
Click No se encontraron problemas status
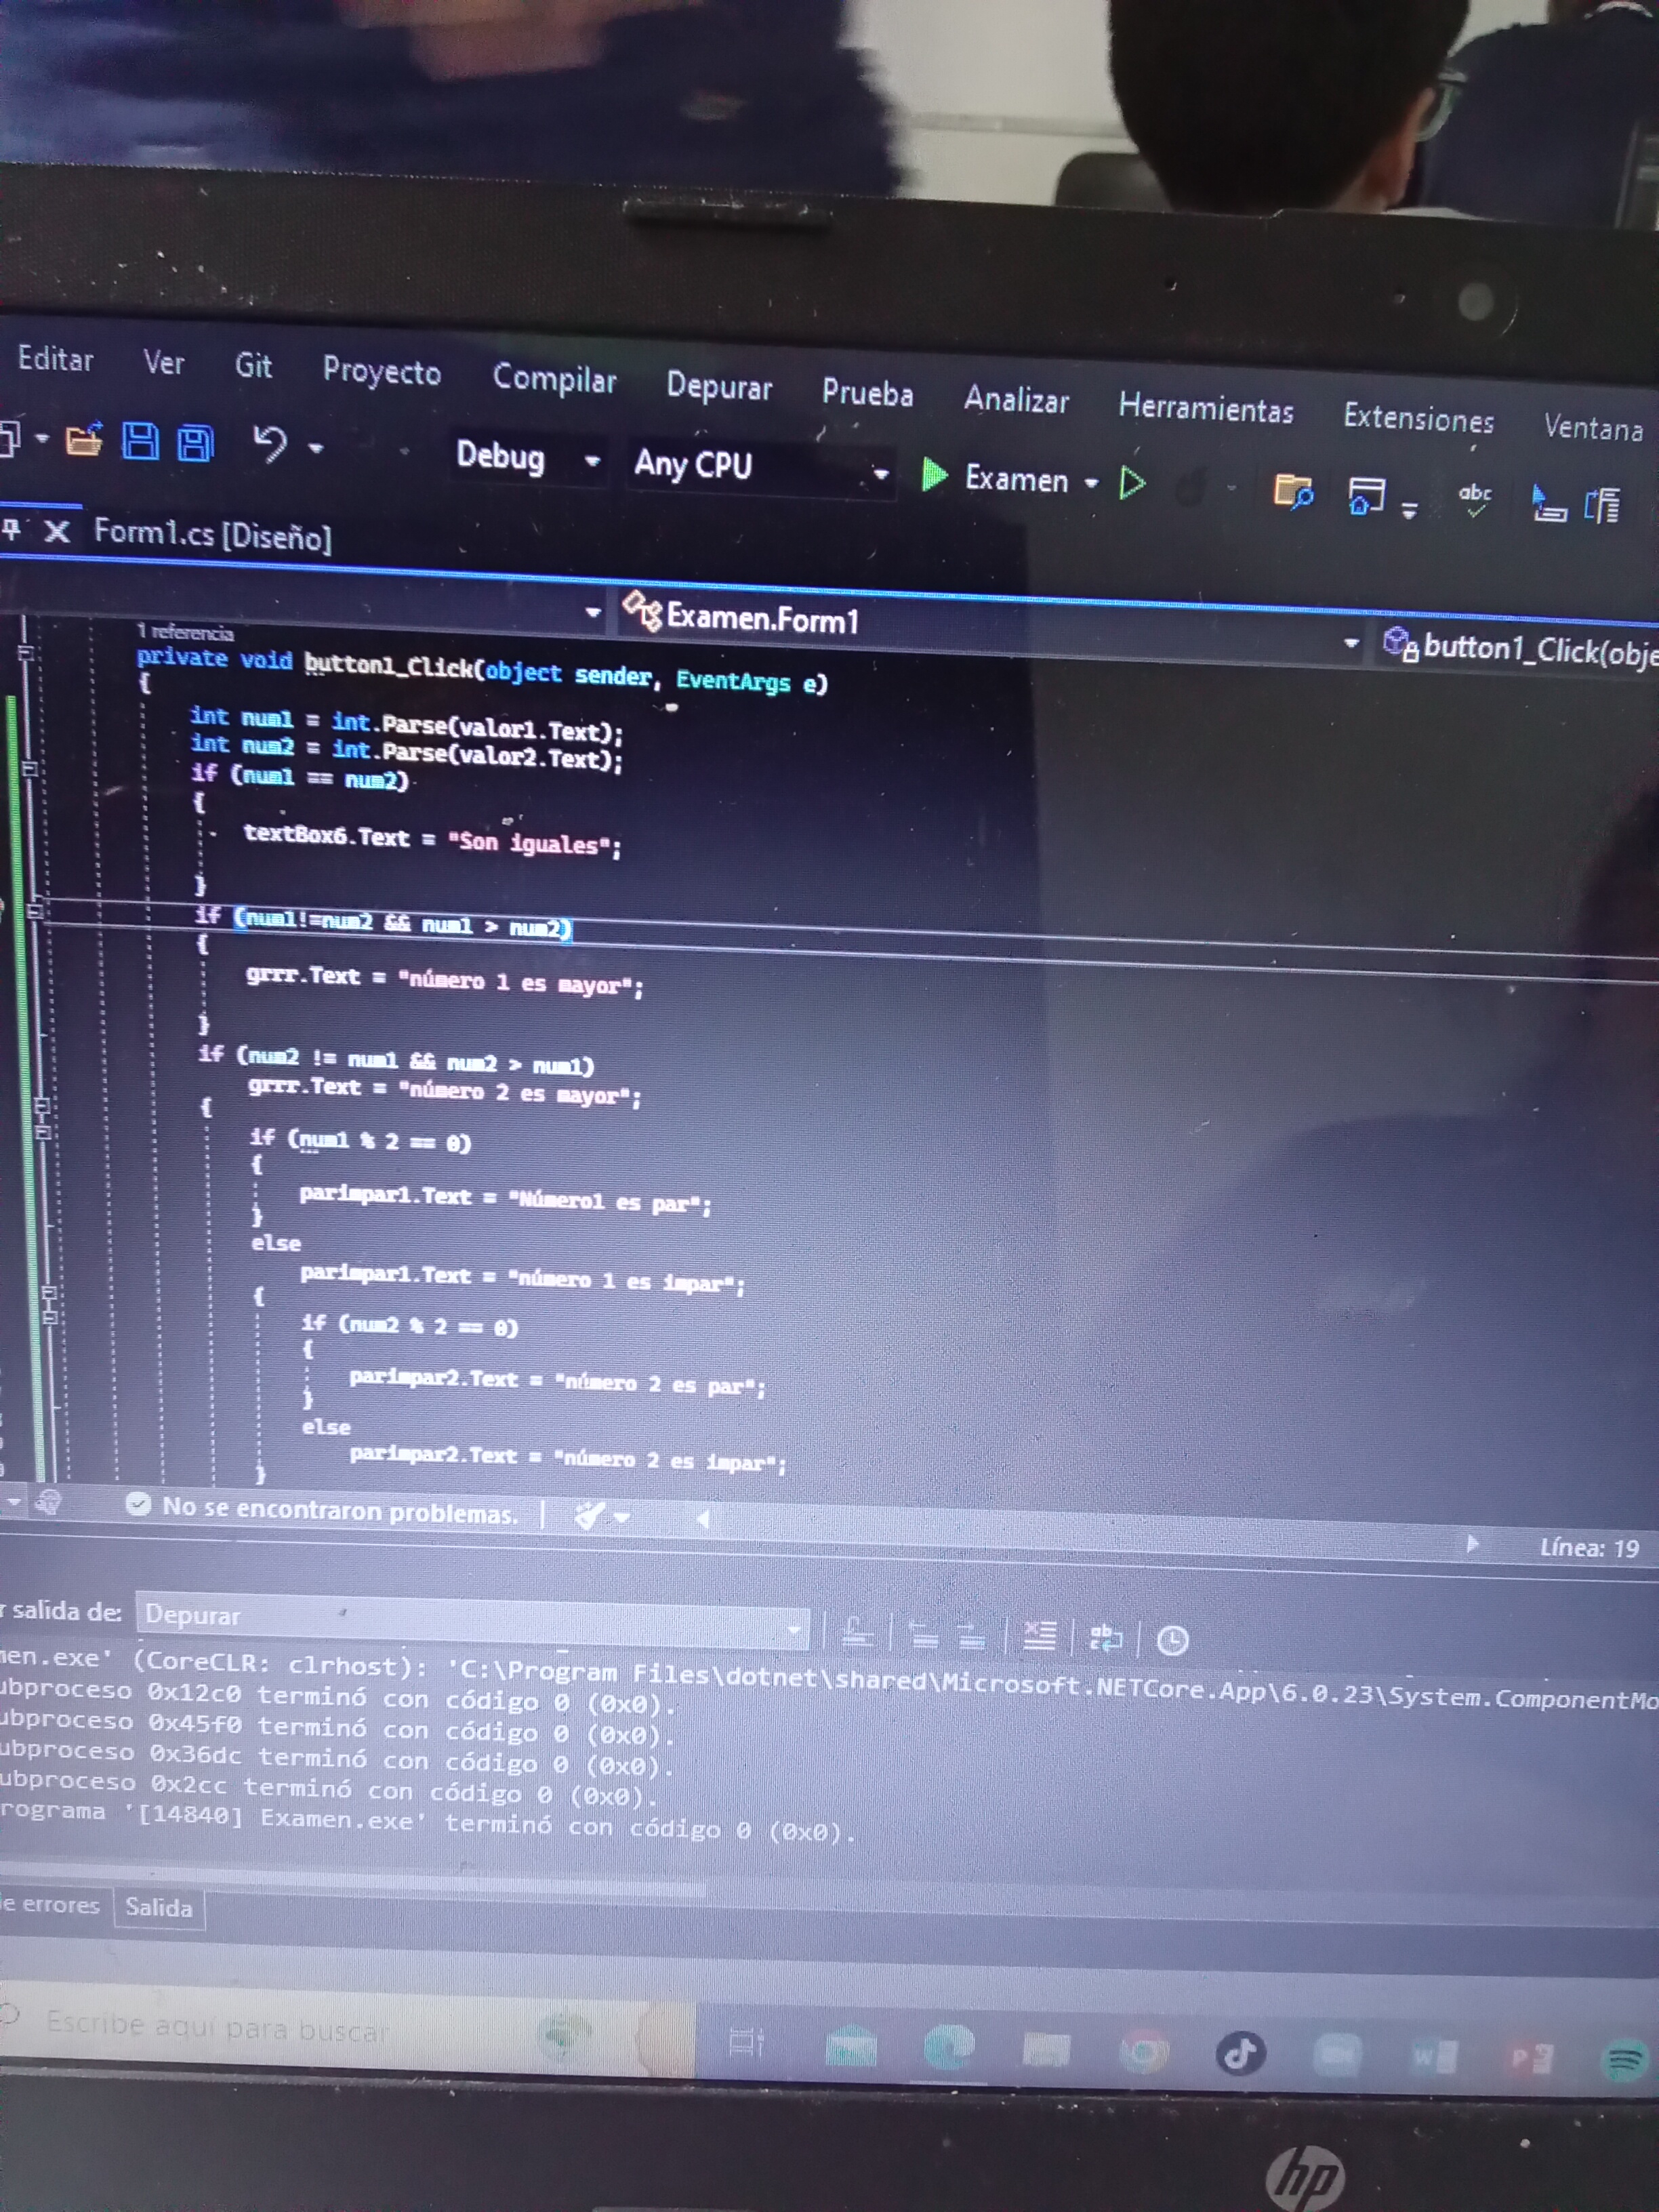point(339,1511)
